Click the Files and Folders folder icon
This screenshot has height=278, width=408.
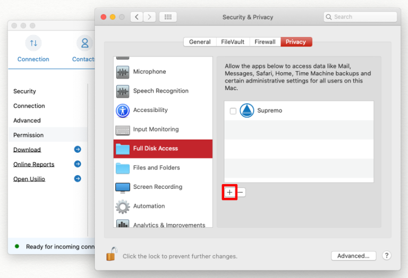[x=123, y=168]
